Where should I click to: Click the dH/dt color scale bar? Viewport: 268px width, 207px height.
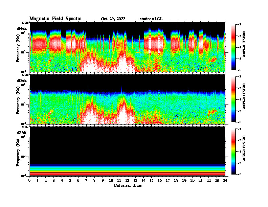click(x=233, y=47)
